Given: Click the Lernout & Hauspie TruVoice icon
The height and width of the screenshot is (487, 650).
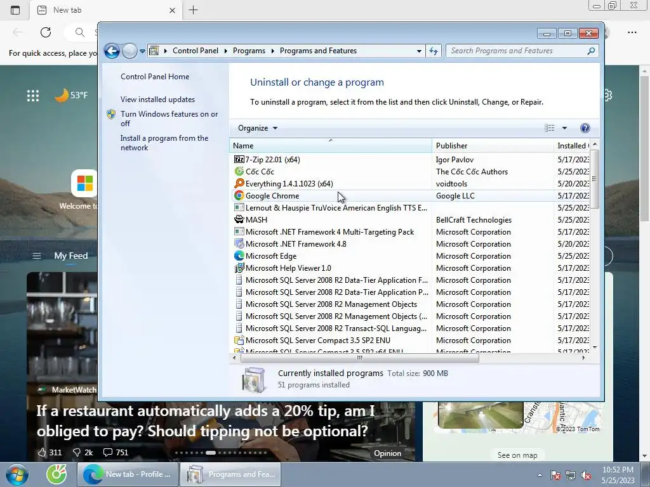Looking at the screenshot, I should (x=239, y=207).
